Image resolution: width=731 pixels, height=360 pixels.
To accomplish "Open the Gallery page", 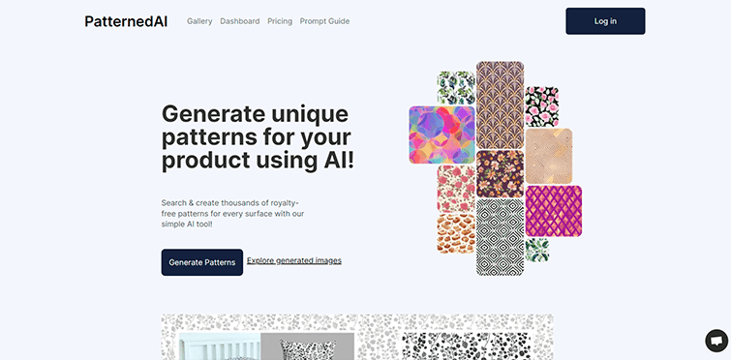I will 199,21.
